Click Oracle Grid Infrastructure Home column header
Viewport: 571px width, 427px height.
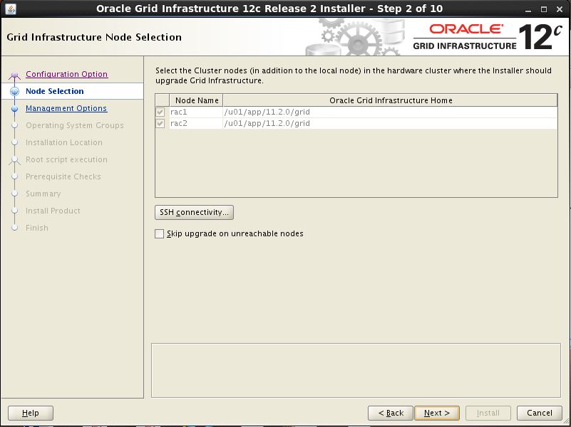[x=391, y=100]
